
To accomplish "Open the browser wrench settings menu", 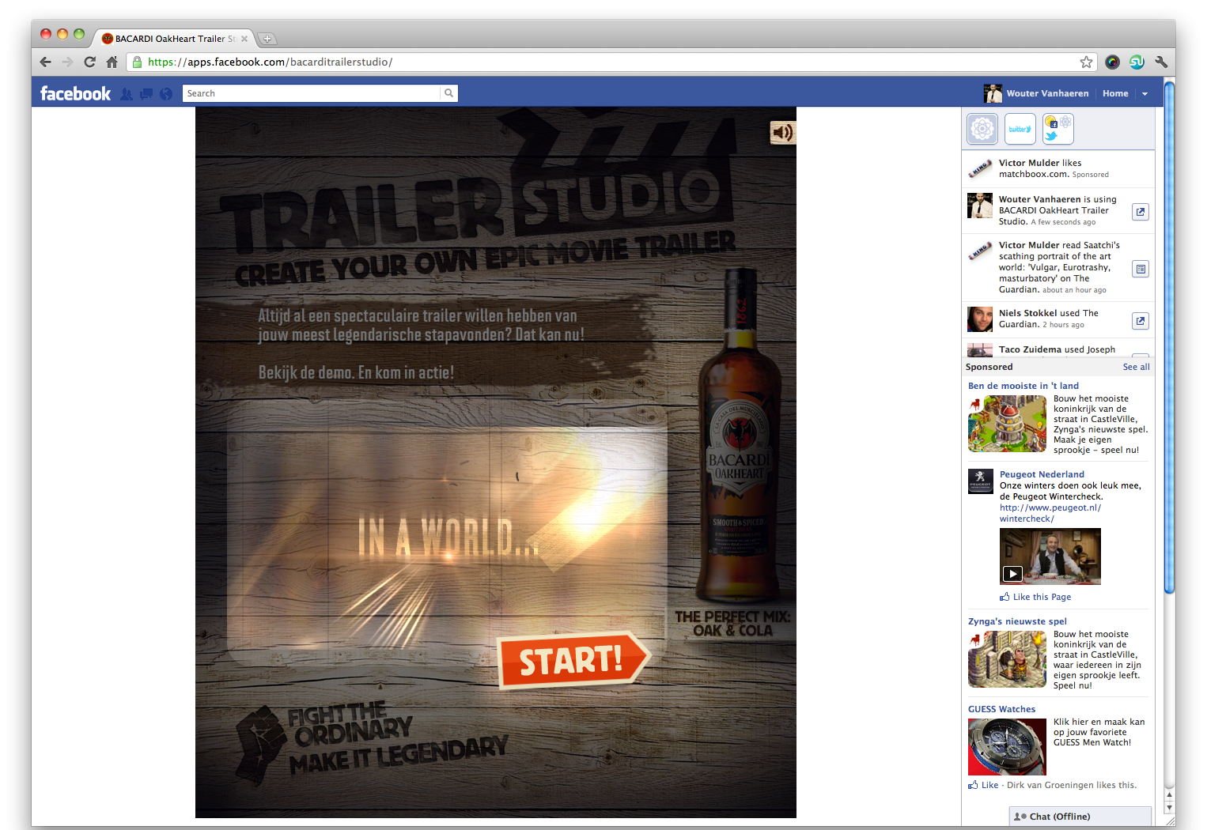I will tap(1161, 62).
